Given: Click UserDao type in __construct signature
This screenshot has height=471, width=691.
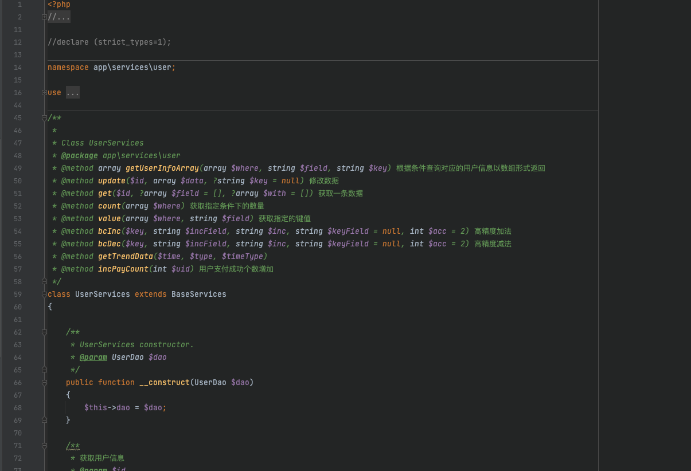Looking at the screenshot, I should [x=210, y=383].
